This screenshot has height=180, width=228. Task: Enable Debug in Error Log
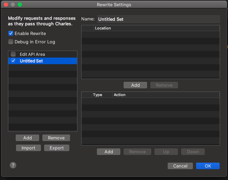(11, 42)
